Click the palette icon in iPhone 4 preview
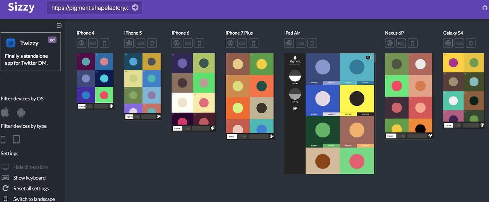This screenshot has width=489, height=202. click(111, 107)
